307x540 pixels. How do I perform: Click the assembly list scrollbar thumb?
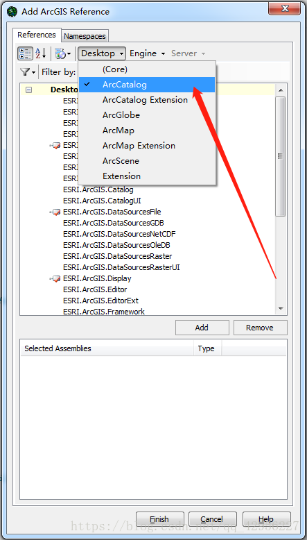pyautogui.click(x=281, y=156)
